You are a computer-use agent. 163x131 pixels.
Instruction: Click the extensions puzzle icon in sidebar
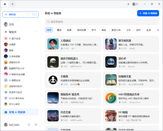pyautogui.click(x=29, y=124)
